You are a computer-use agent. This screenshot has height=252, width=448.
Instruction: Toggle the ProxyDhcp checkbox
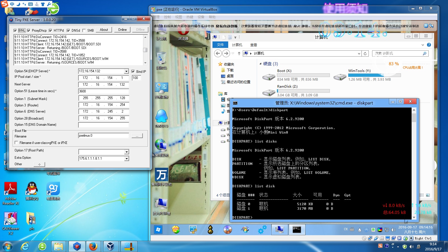pos(29,31)
